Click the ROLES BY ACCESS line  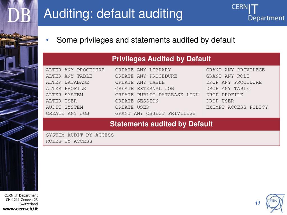coord(69,141)
